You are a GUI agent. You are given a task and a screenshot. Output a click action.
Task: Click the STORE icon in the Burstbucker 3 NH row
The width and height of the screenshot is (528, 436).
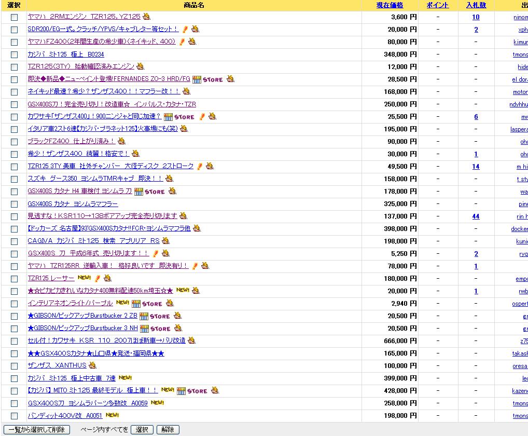click(x=155, y=329)
